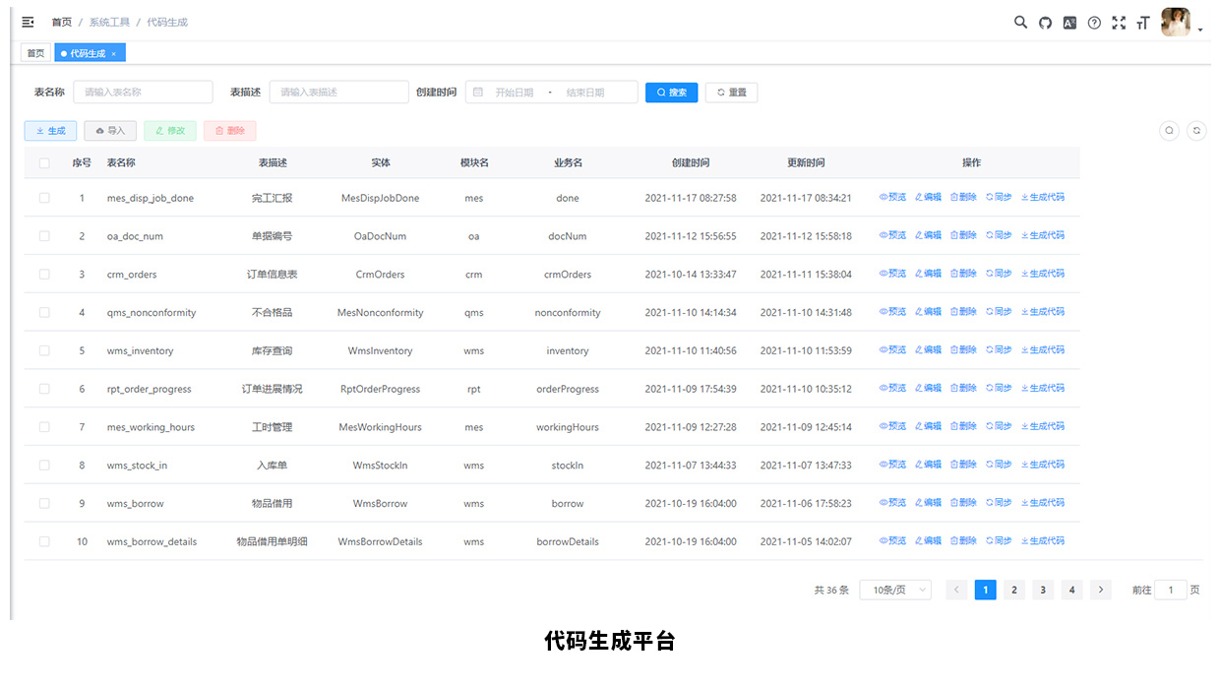Screen dimensions: 1220x687
Task: Open the 开始日期 date picker
Action: coord(515,93)
